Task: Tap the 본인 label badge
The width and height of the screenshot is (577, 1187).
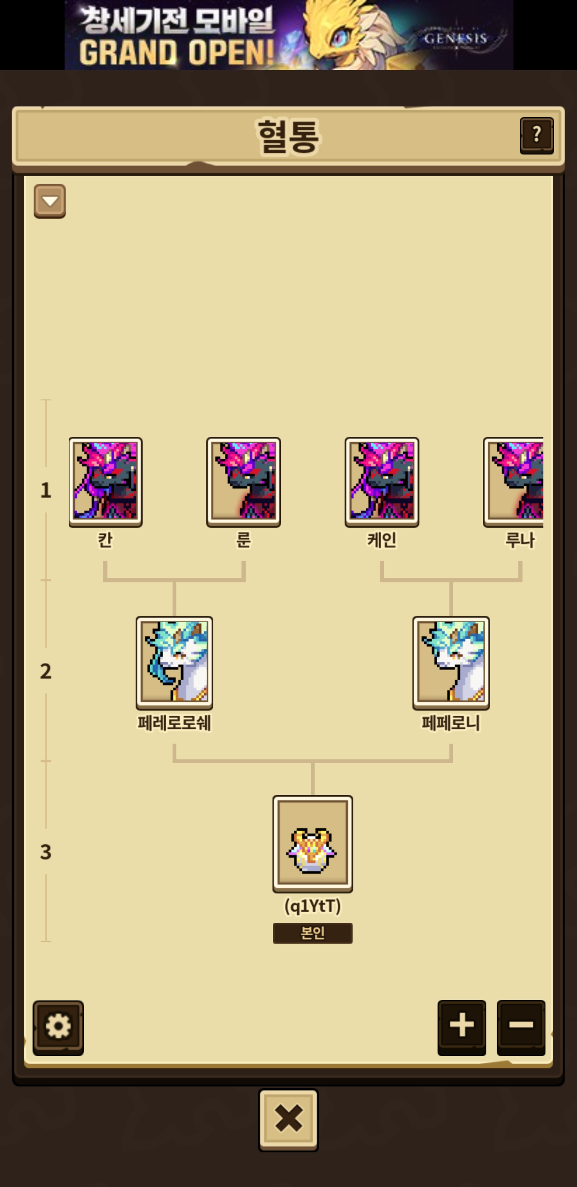Action: pos(313,933)
